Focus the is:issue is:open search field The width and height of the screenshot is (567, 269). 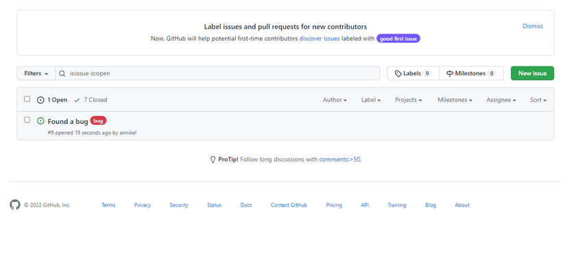pyautogui.click(x=217, y=73)
